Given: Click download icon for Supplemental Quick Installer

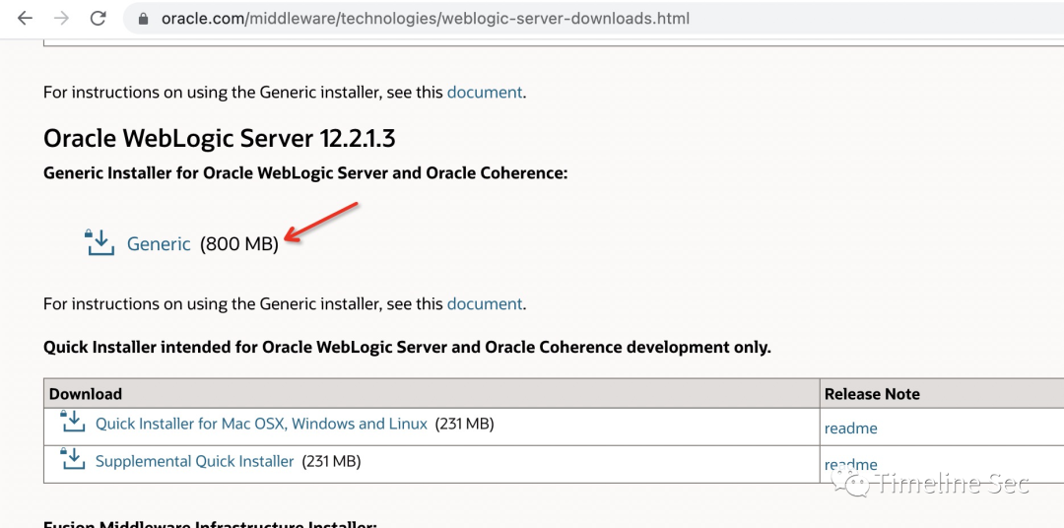Looking at the screenshot, I should click(x=72, y=458).
